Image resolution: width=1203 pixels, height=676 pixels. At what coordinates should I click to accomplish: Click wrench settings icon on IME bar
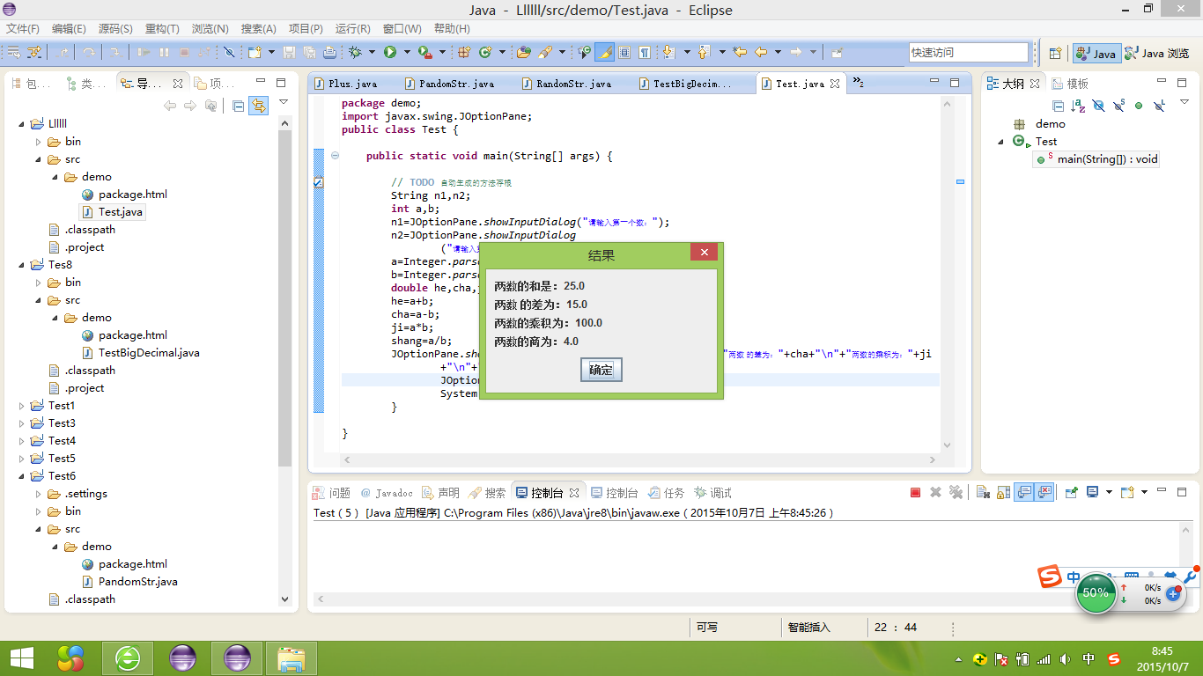coord(1189,577)
